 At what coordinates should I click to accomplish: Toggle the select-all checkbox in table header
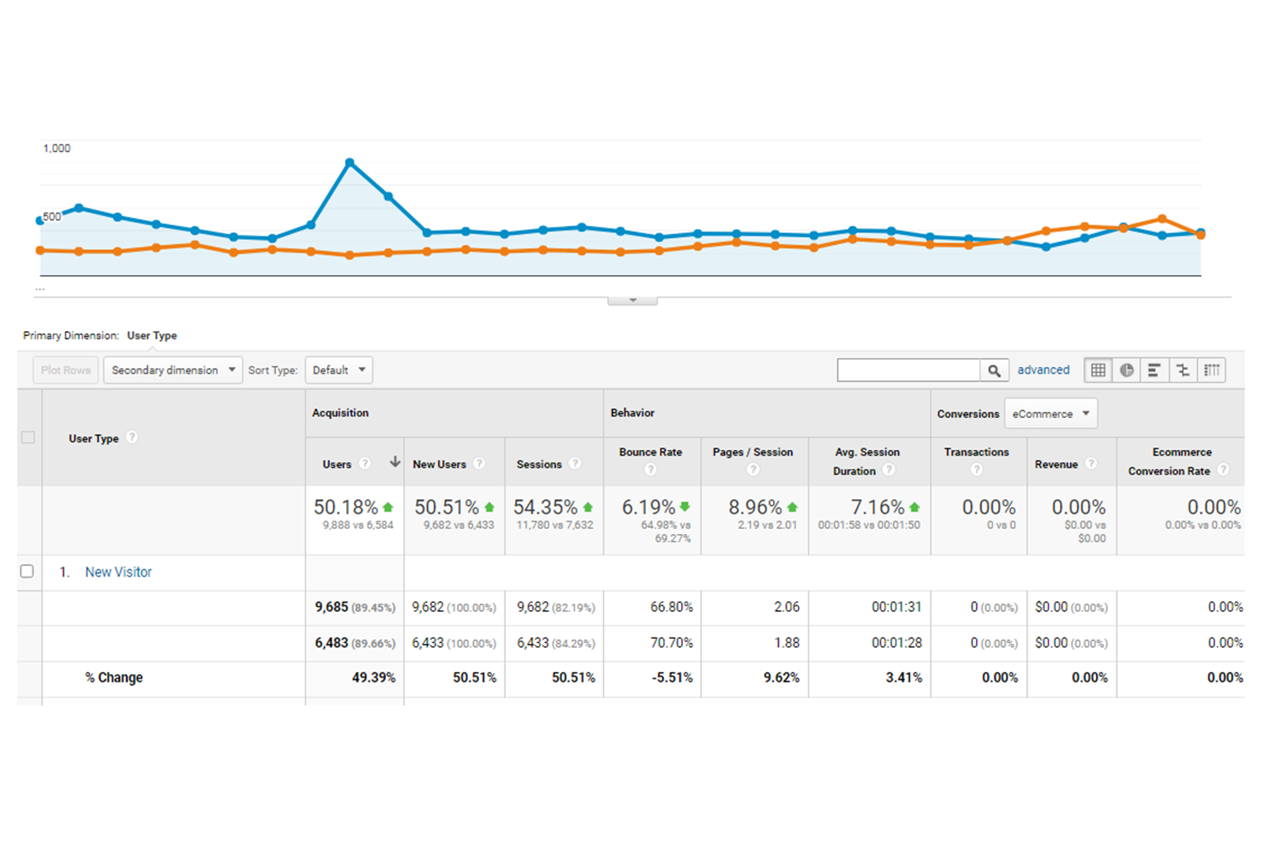click(28, 438)
